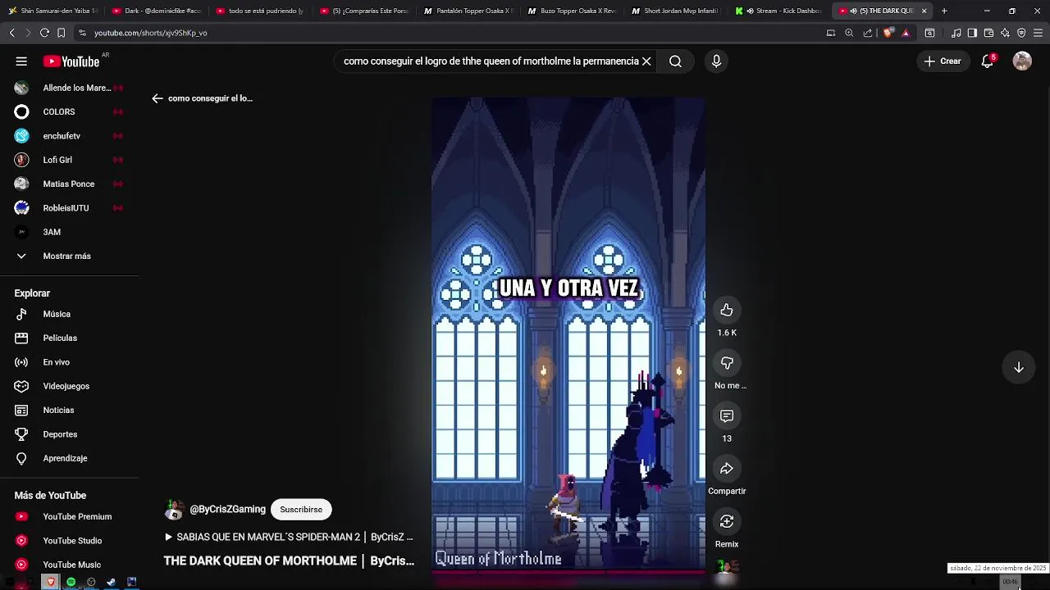Viewport: 1050px width, 590px height.
Task: Open a new browser tab
Action: 944,11
